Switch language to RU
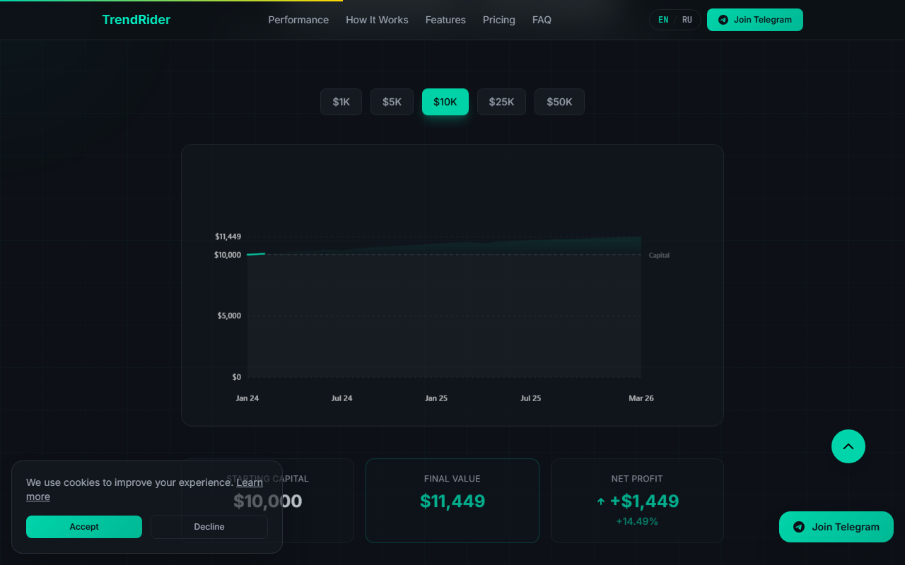Screen dimensions: 905x565 pos(687,20)
